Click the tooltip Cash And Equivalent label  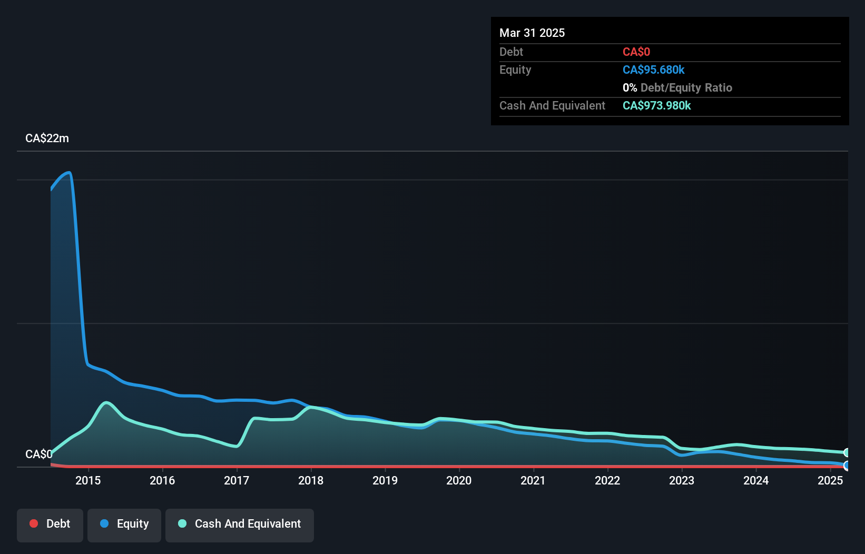(552, 106)
